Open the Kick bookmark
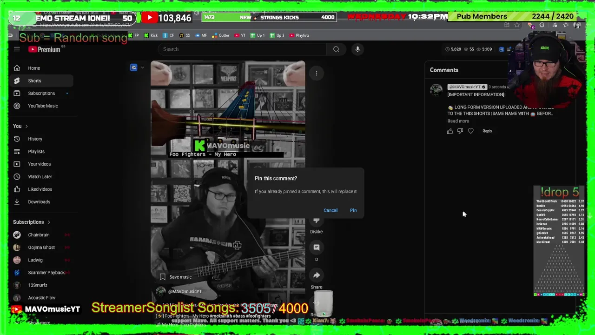 click(x=151, y=35)
